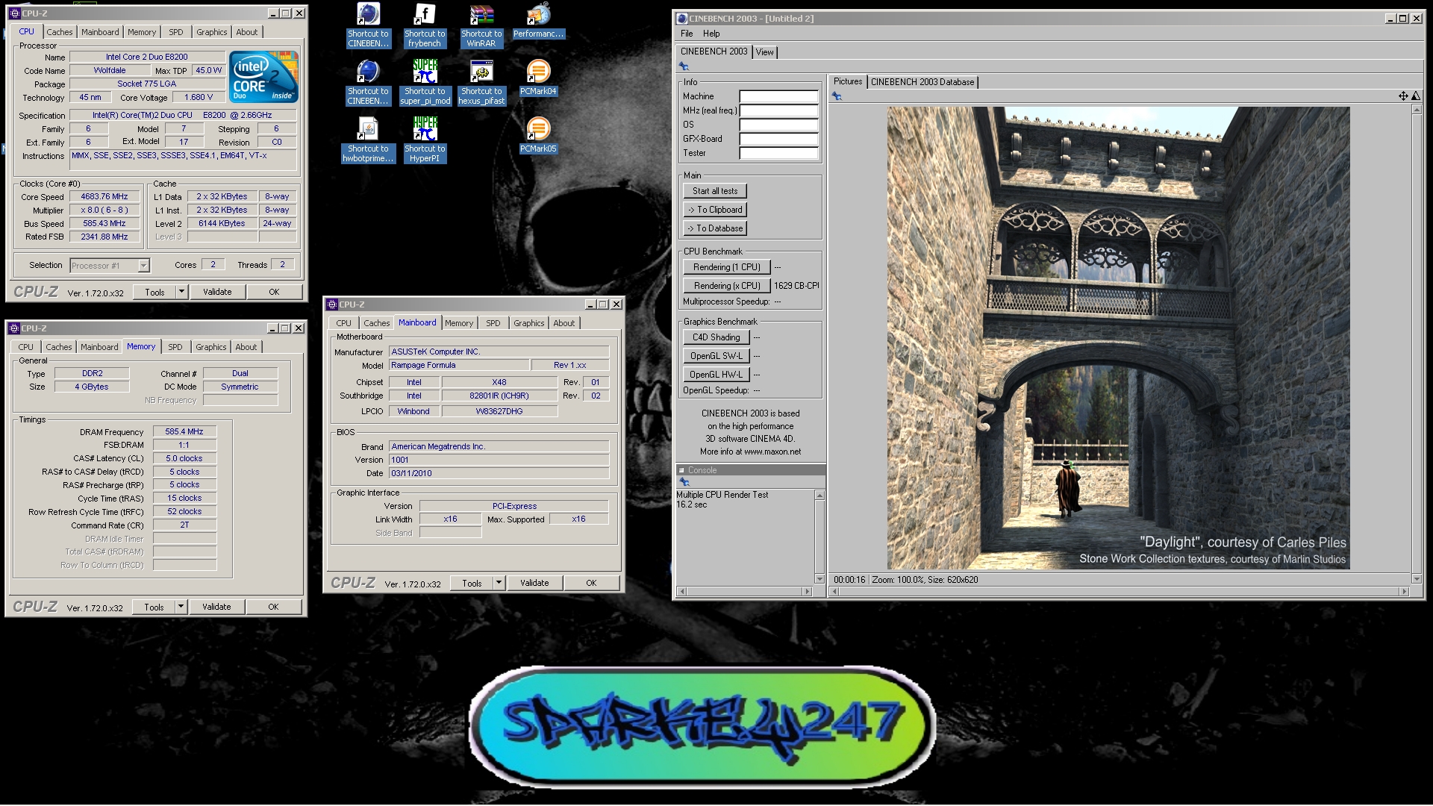Switch to the CINEBENCH 2003 Database tab
The height and width of the screenshot is (806, 1433).
[x=922, y=82]
